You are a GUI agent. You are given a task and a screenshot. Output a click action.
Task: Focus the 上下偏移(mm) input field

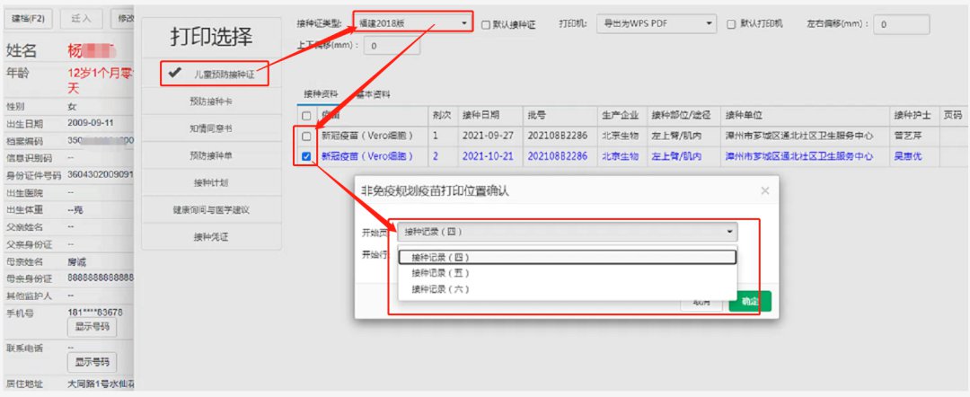392,46
